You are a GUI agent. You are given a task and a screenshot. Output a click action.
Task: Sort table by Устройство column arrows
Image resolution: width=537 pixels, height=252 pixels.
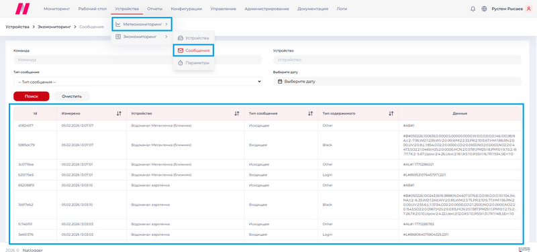(237, 113)
